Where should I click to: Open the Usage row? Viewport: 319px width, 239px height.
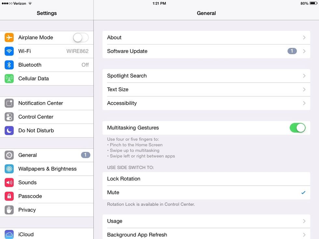click(x=206, y=221)
